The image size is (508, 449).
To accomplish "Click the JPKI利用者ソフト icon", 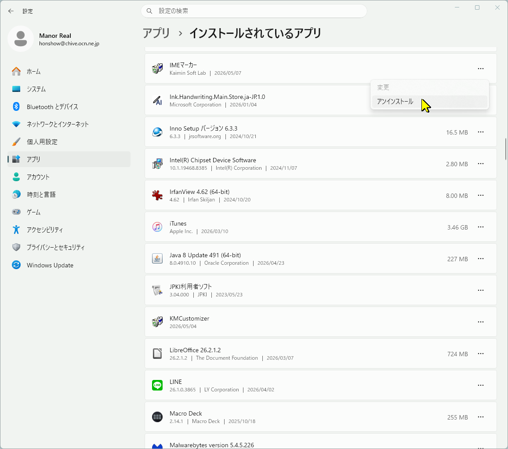I will click(157, 291).
